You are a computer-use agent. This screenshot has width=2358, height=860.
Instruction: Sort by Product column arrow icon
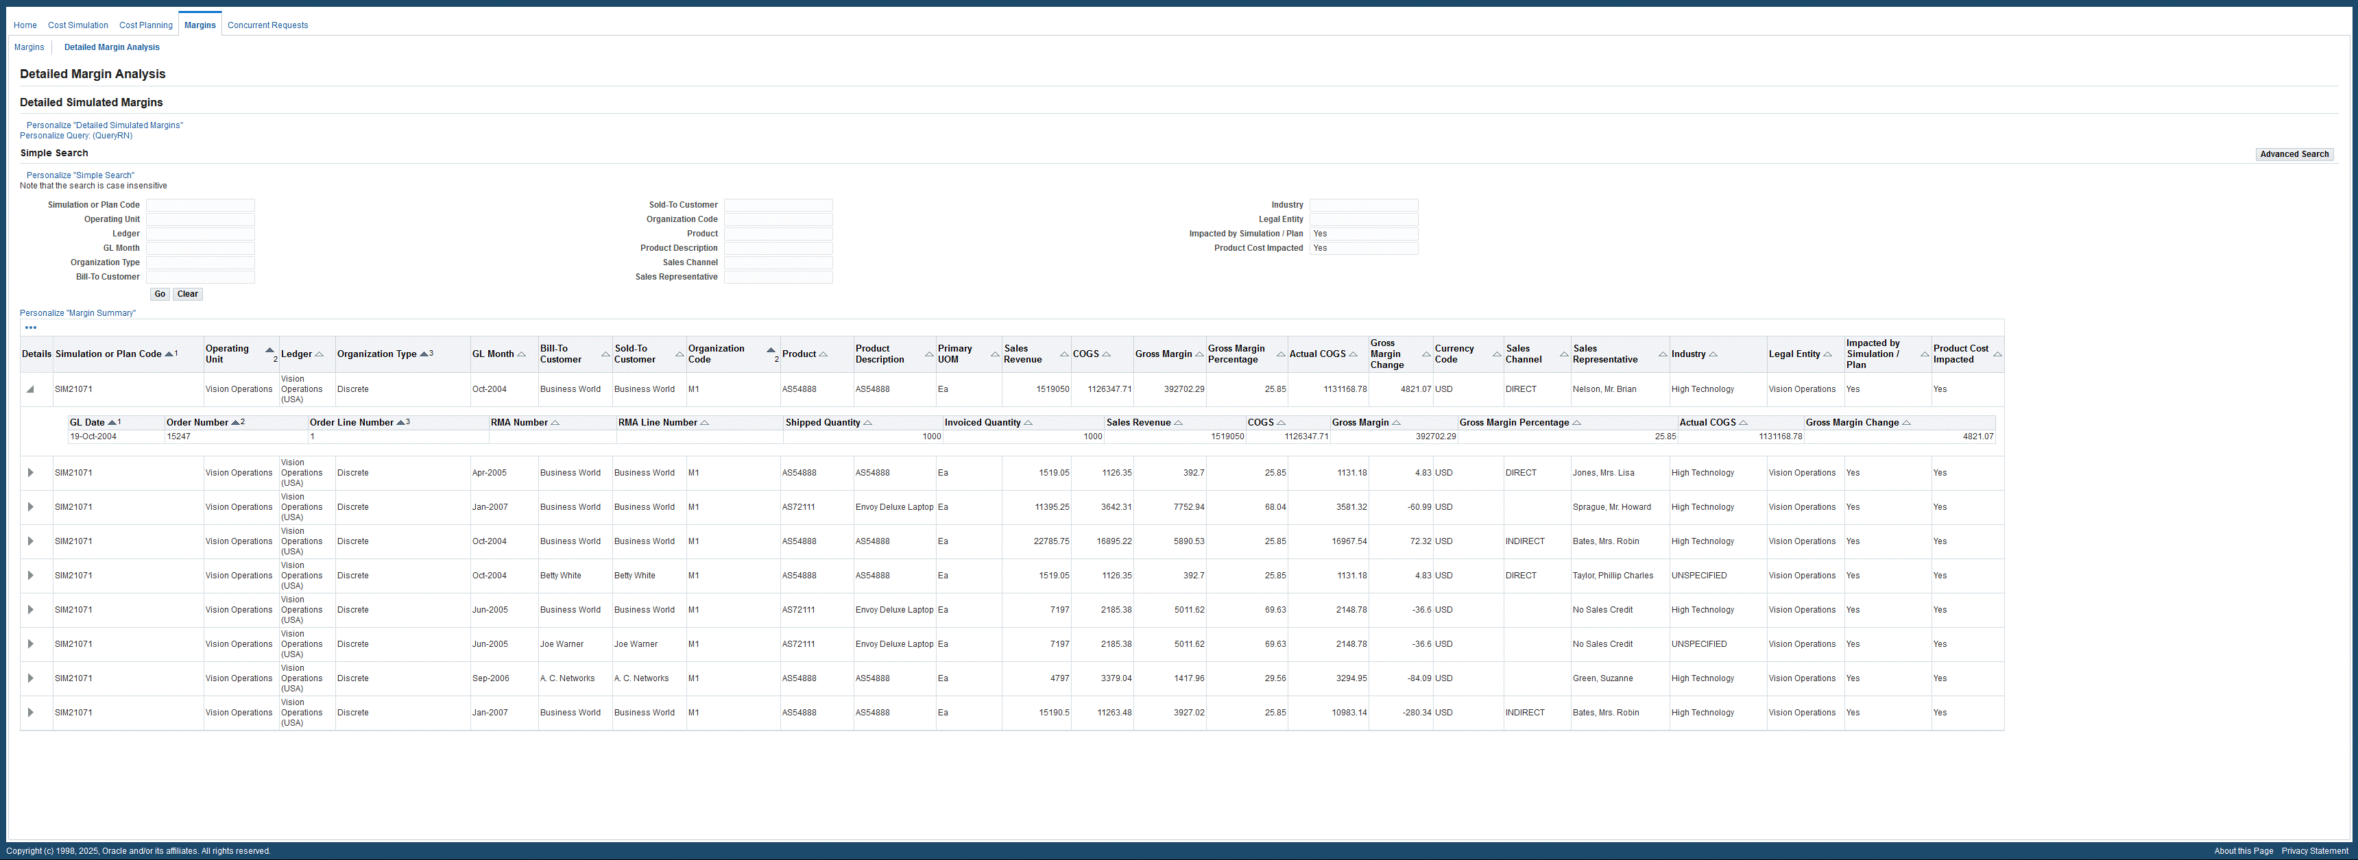(x=824, y=355)
